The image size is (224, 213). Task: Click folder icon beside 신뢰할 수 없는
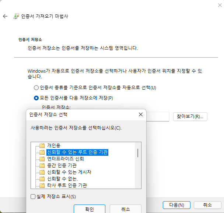point(42,179)
